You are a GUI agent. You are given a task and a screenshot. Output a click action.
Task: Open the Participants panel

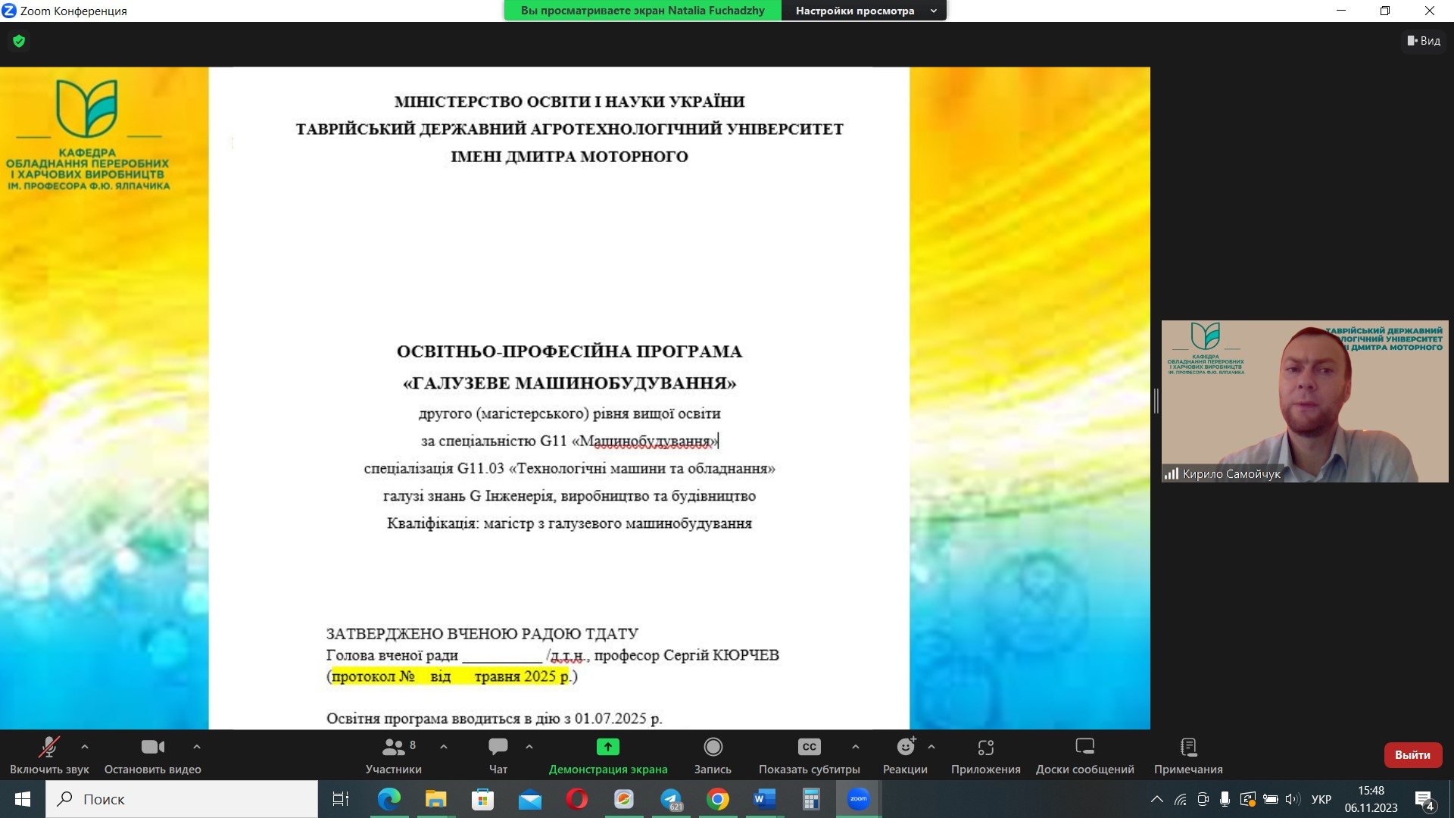coord(393,755)
